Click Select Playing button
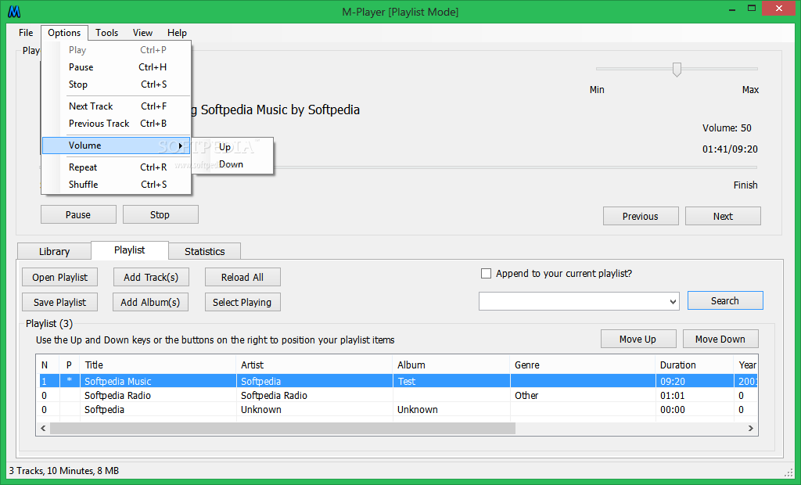The height and width of the screenshot is (485, 801). (x=242, y=302)
